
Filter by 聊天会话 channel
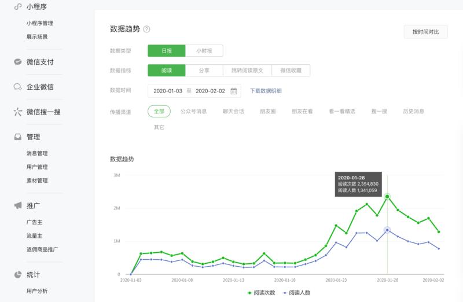pos(233,111)
